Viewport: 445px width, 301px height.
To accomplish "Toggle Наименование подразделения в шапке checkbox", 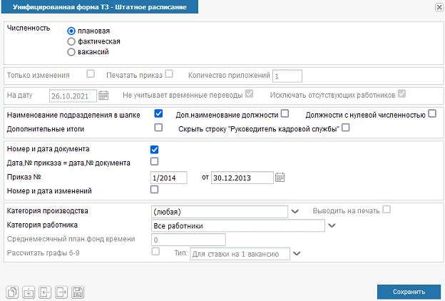I will [158, 114].
